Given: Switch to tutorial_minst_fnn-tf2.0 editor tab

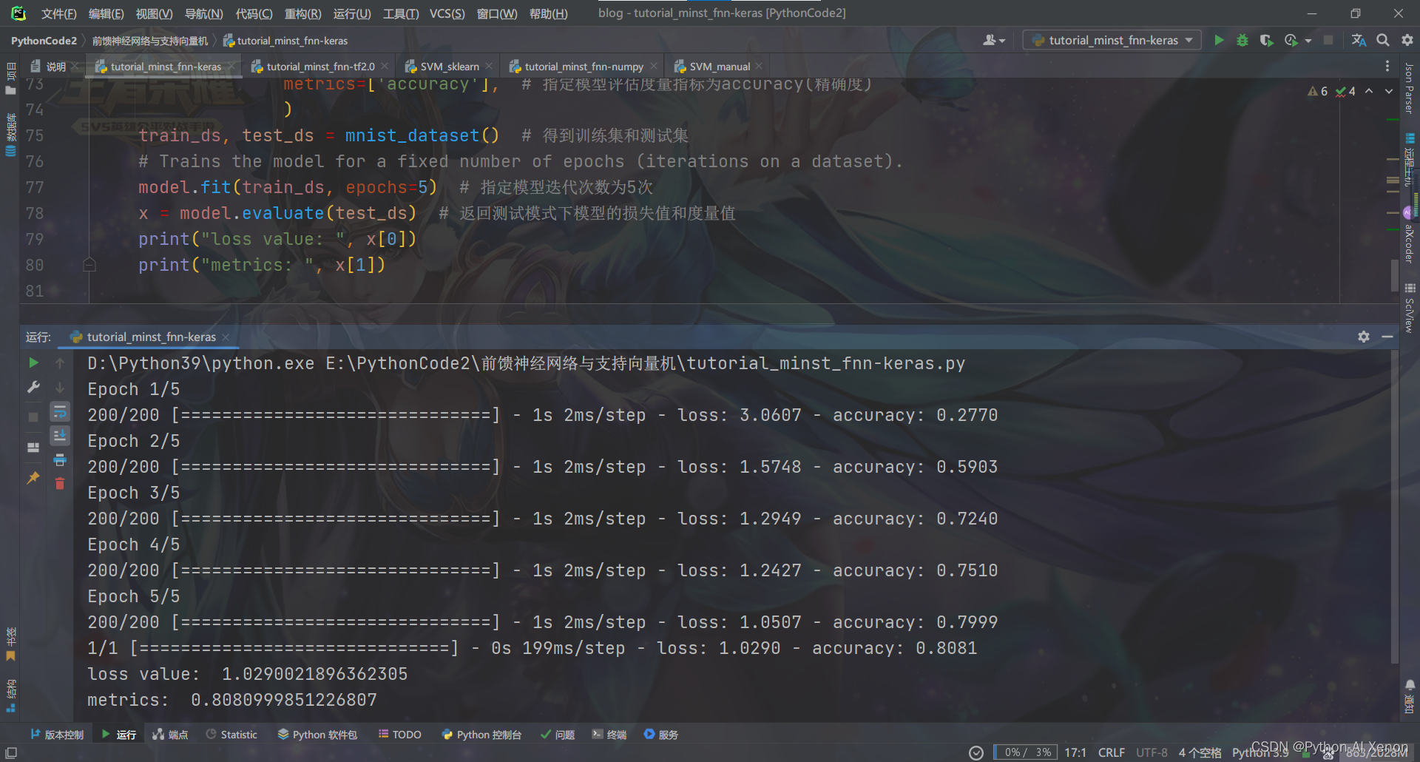Looking at the screenshot, I should pyautogui.click(x=320, y=67).
